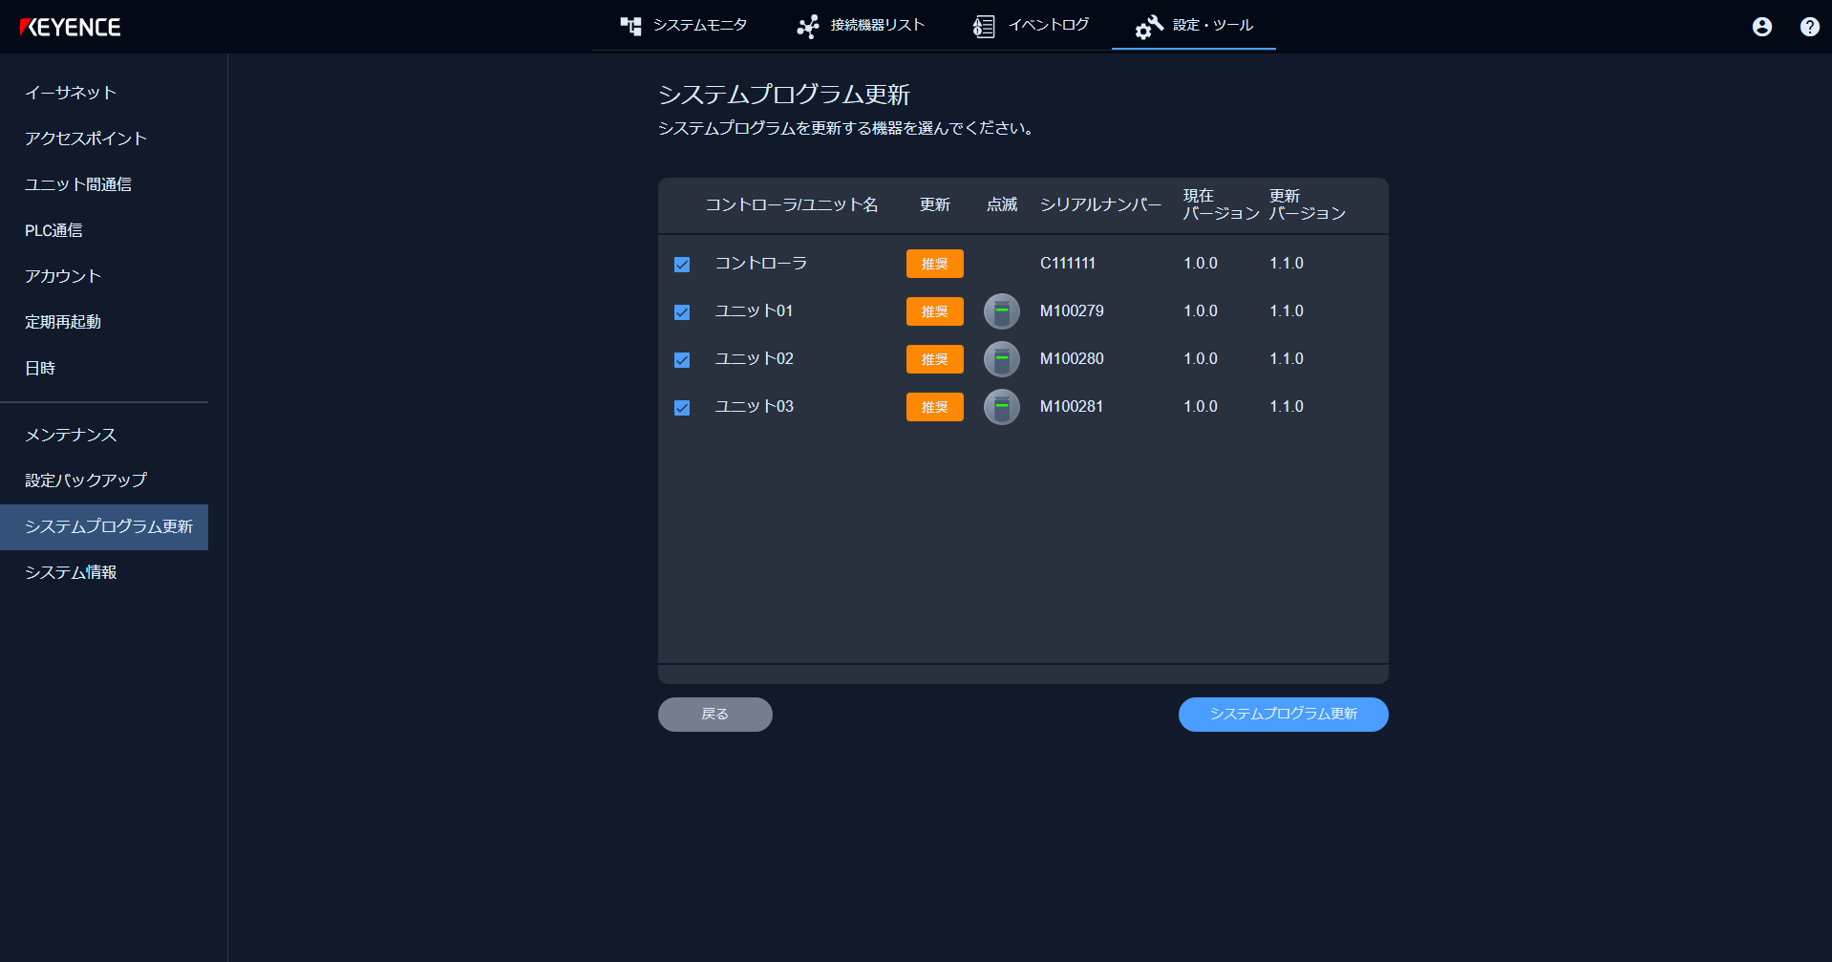Open the user account icon
Image resolution: width=1832 pixels, height=962 pixels.
[x=1761, y=27]
